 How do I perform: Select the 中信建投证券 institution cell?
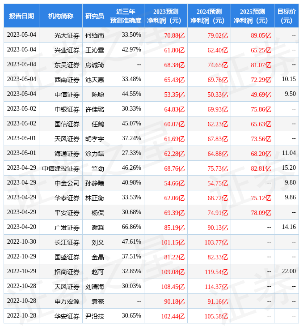tap(61, 168)
